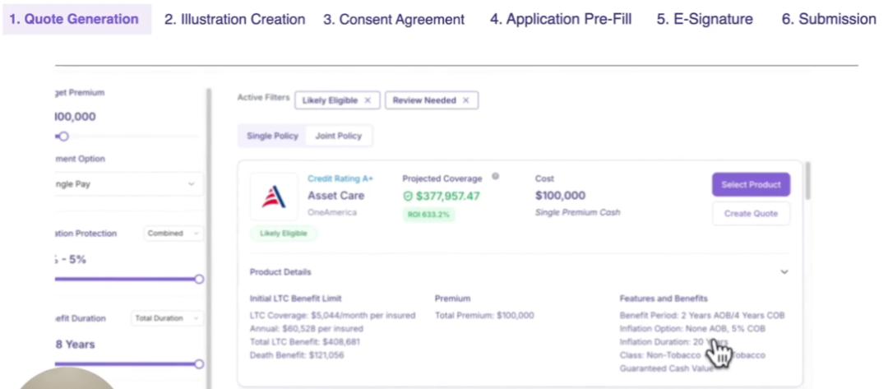Remove the Likely Eligible filter
This screenshot has width=888, height=389.
pyautogui.click(x=368, y=100)
